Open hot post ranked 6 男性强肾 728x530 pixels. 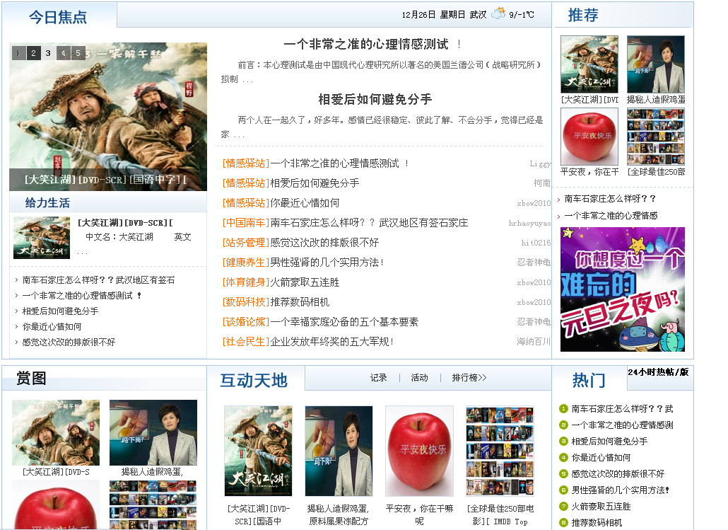[621, 490]
